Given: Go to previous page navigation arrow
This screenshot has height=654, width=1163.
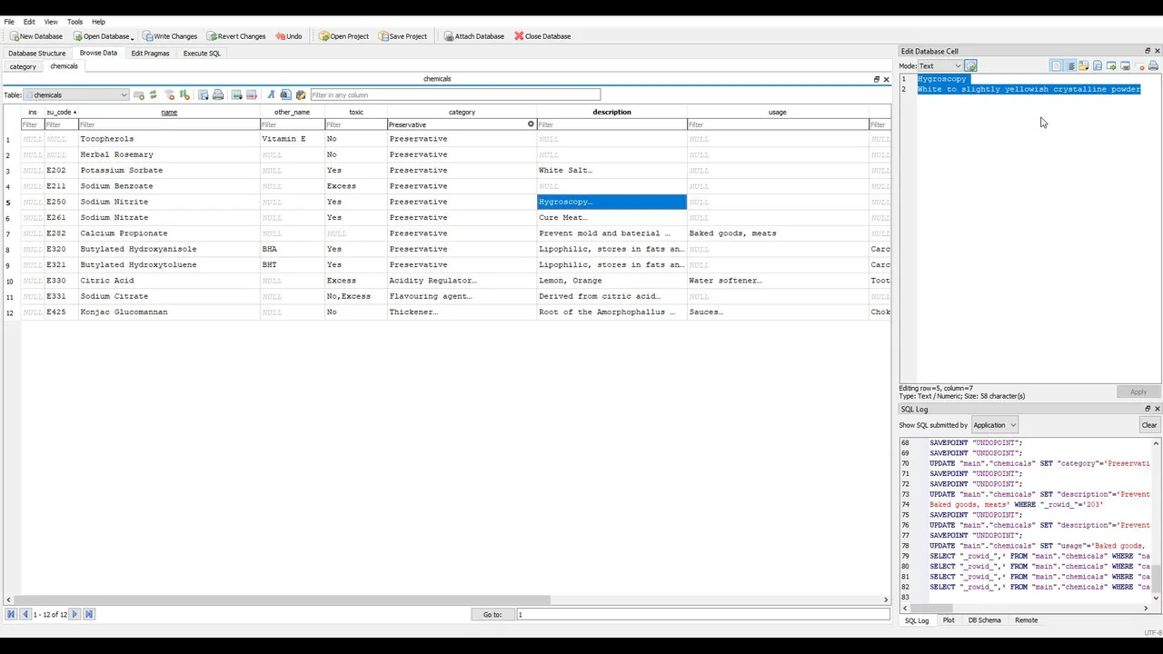Looking at the screenshot, I should tap(25, 614).
